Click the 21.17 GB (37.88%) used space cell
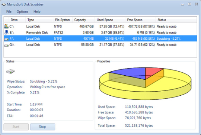Screen dimensions: 201x135 coord(112,45)
